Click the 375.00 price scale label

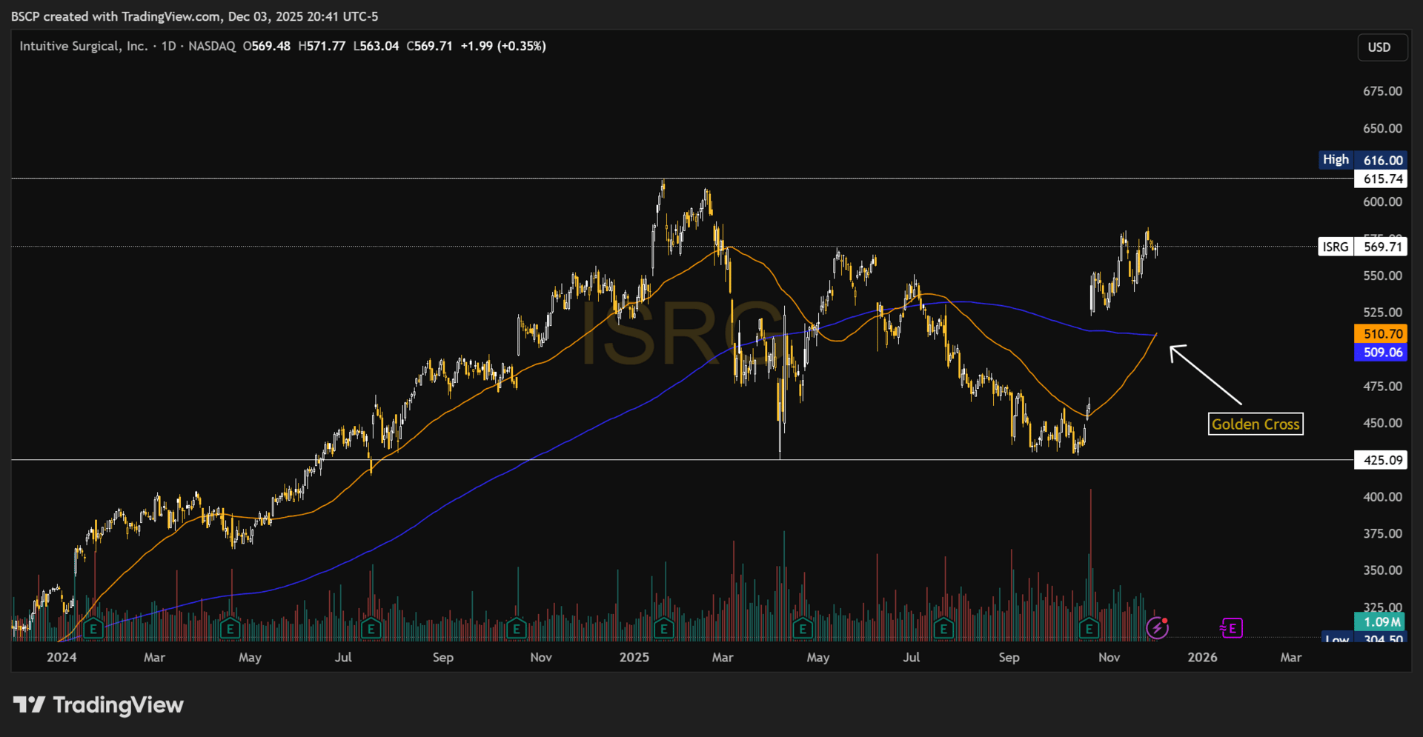point(1383,533)
